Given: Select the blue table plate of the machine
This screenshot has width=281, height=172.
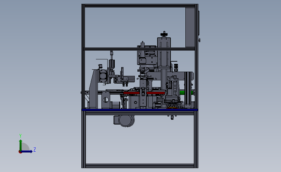Looking at the screenshot, I should pyautogui.click(x=140, y=110).
